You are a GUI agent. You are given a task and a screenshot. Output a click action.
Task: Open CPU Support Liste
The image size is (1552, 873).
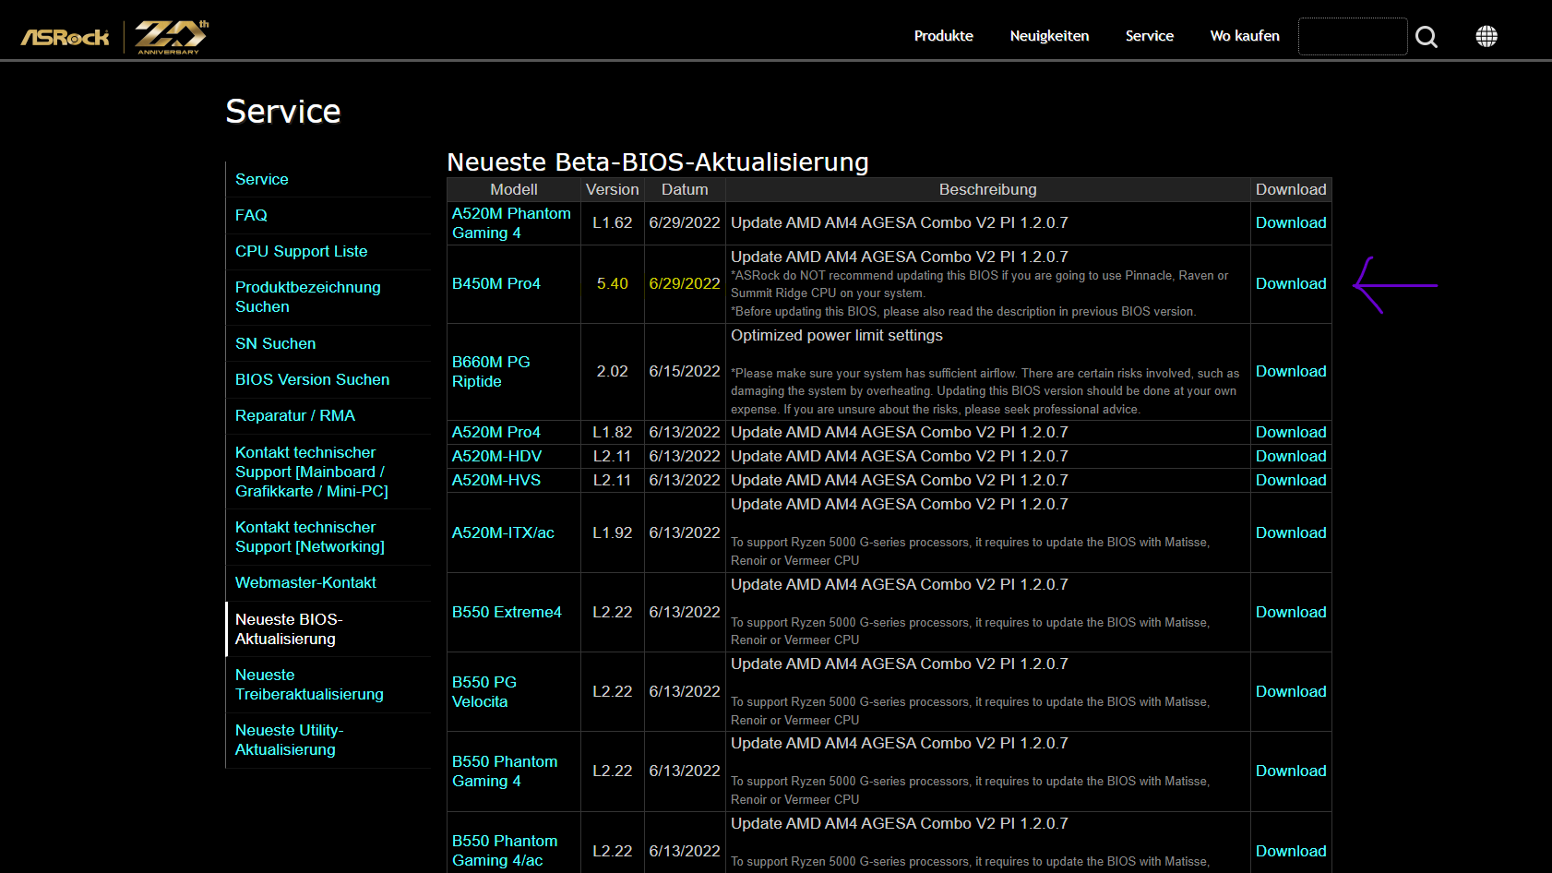302,251
